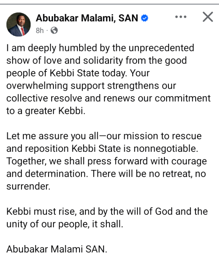Click the globe public audience icon

[x=54, y=30]
